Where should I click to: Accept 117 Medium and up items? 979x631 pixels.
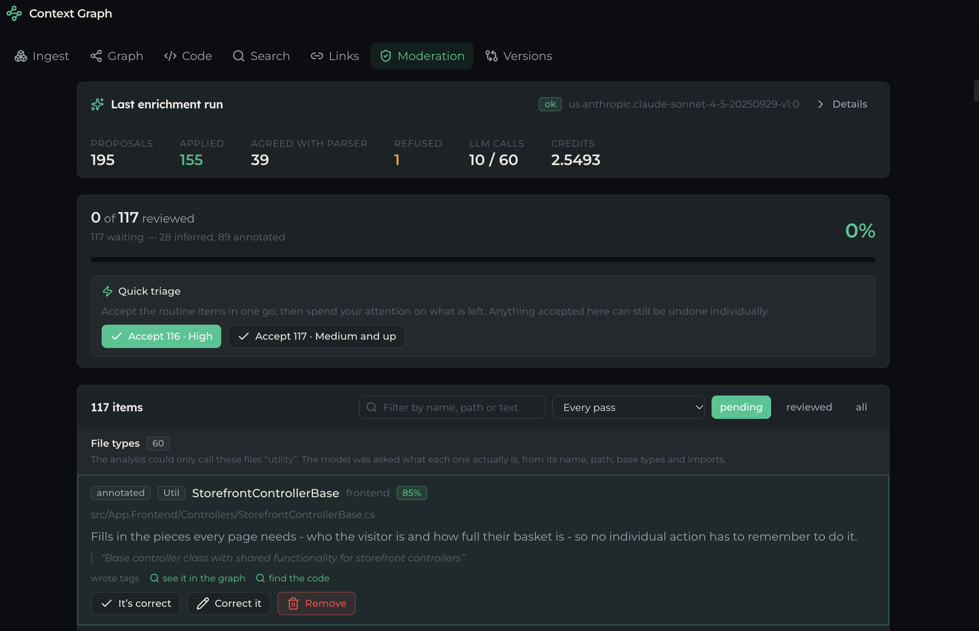coord(317,336)
